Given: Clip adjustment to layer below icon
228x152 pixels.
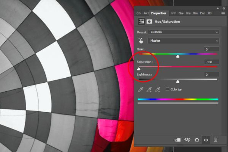Looking at the screenshot, I should click(178, 140).
